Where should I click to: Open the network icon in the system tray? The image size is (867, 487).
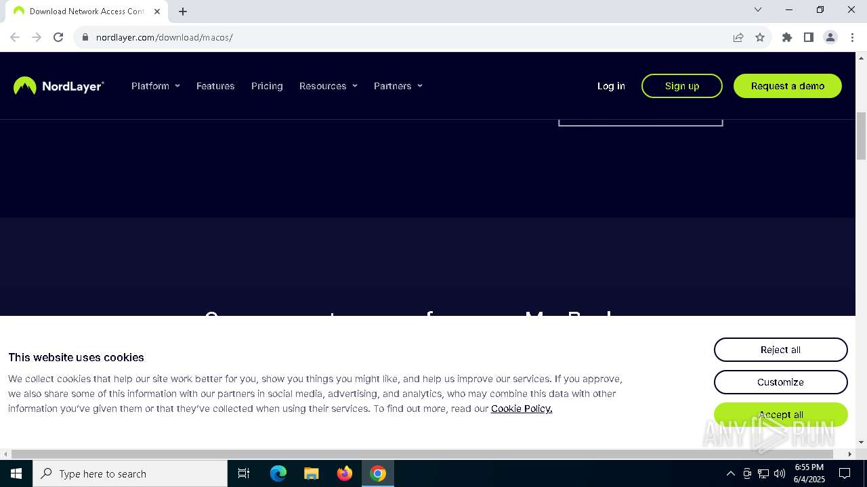pos(763,473)
